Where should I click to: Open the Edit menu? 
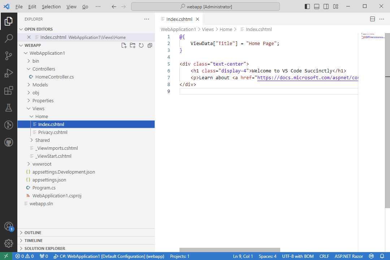pyautogui.click(x=32, y=7)
